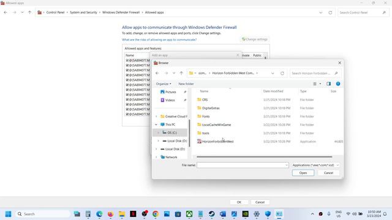Click the System and Security breadcrumb
The width and height of the screenshot is (392, 220).
83,12
